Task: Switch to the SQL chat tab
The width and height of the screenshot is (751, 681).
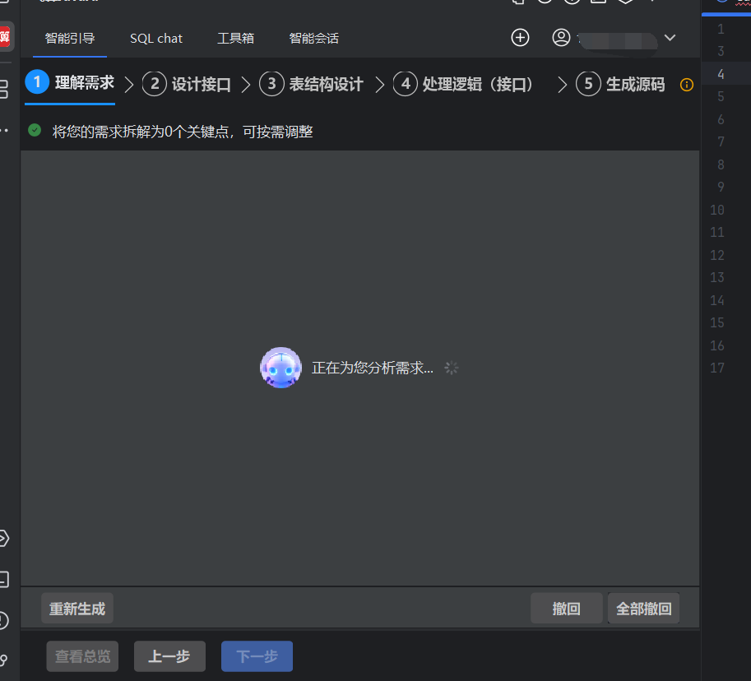Action: pos(155,38)
